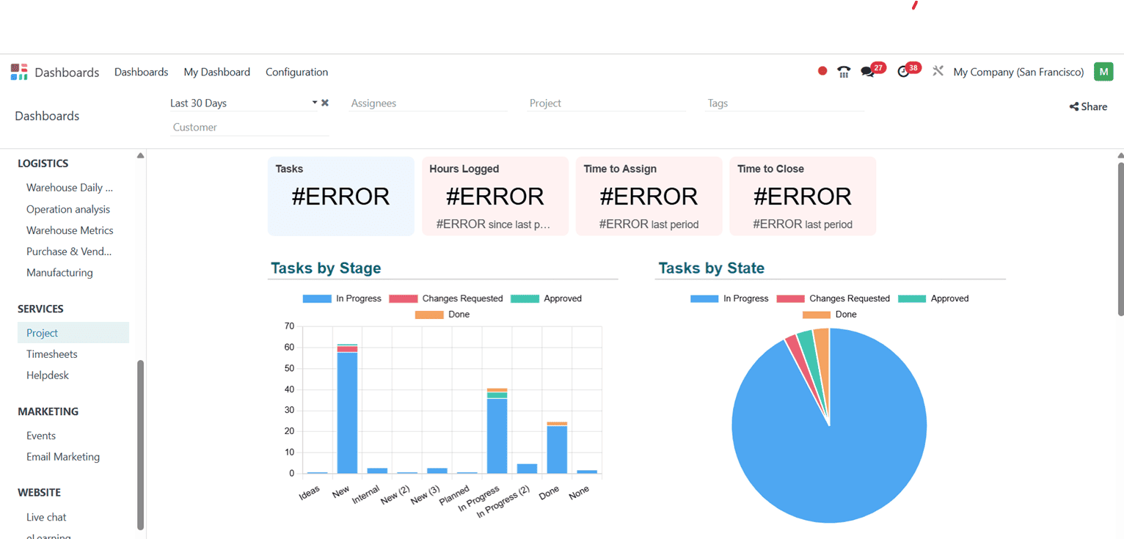Click the WEBSITE section header
The width and height of the screenshot is (1124, 539).
point(39,493)
